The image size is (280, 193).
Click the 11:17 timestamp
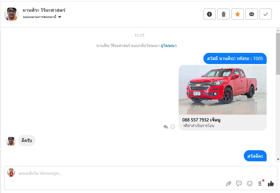[x=140, y=35]
